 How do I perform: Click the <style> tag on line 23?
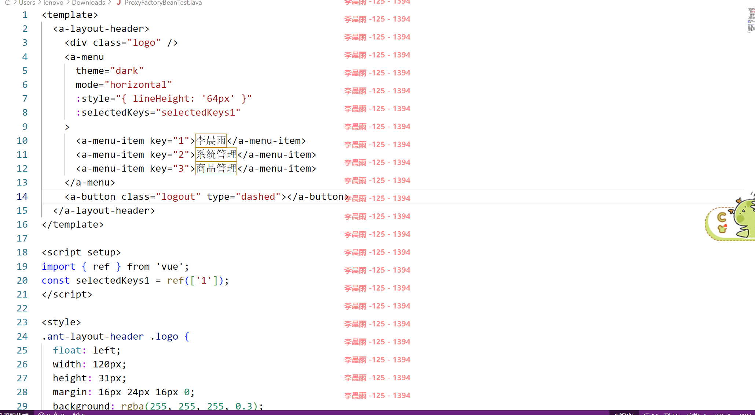[61, 322]
